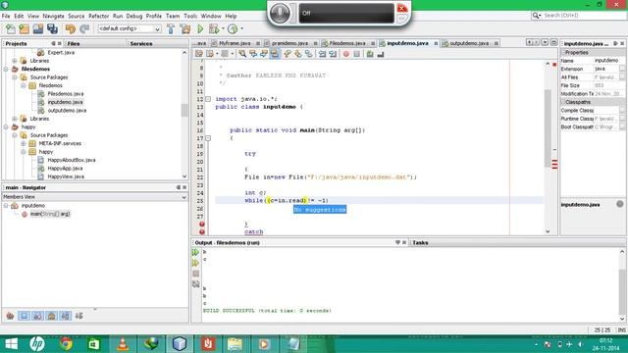Click the Redo toolbar icon
This screenshot has width=628, height=353.
point(84,28)
